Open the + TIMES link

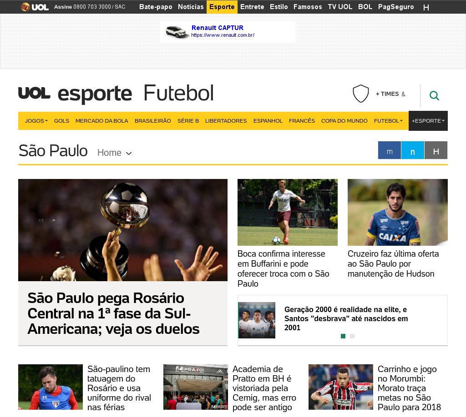(x=387, y=94)
